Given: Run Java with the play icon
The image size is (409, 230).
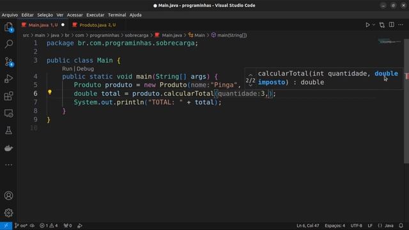Looking at the screenshot, I should click(367, 25).
